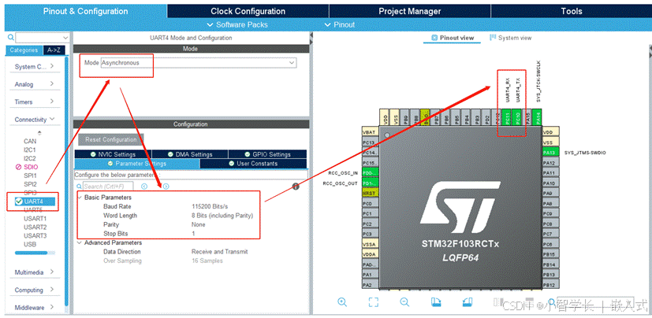Select the PD0 RCC_OSC_IN pin

[x=371, y=172]
